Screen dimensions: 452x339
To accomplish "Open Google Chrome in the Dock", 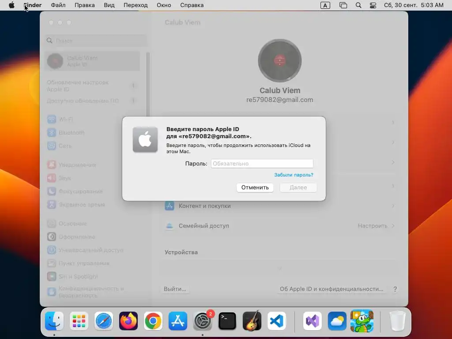I will click(x=153, y=321).
